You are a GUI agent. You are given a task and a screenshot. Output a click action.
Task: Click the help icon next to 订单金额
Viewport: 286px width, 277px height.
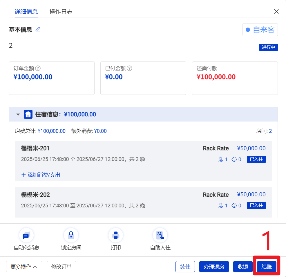tap(38, 68)
